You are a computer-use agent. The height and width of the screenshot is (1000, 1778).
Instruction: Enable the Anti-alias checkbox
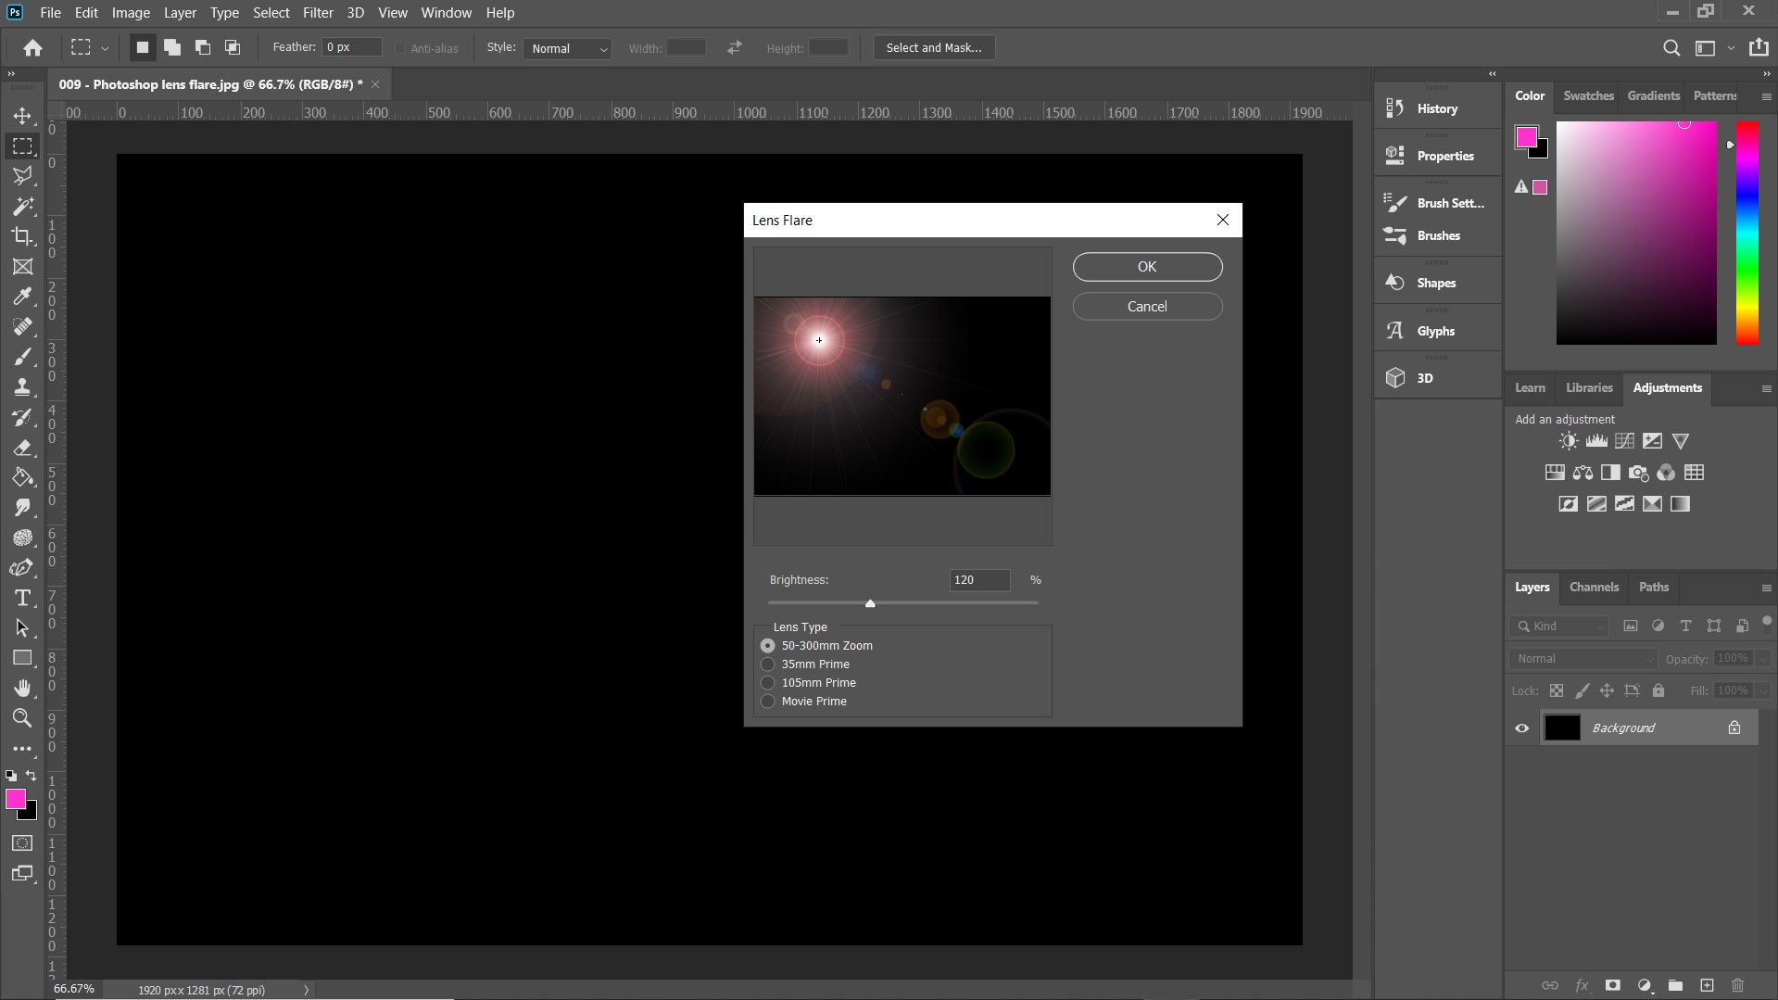[399, 48]
